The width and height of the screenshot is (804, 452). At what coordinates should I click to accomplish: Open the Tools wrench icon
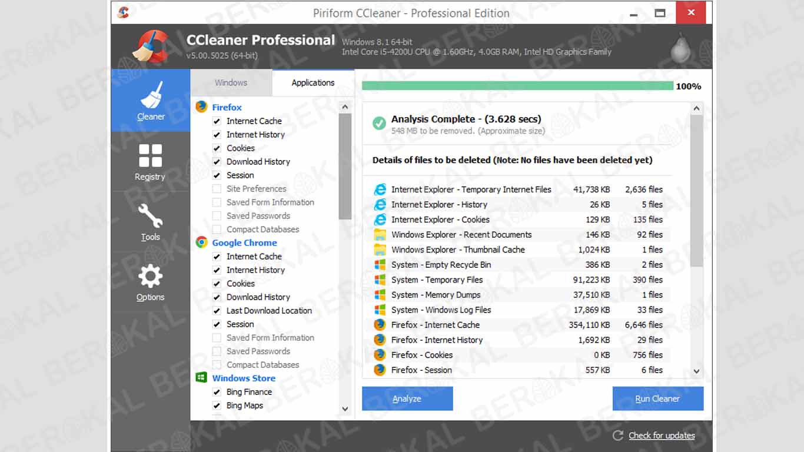click(x=150, y=216)
